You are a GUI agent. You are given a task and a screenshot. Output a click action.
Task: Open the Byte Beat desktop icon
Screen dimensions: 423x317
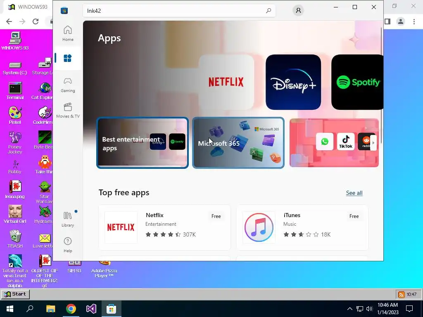click(43, 140)
